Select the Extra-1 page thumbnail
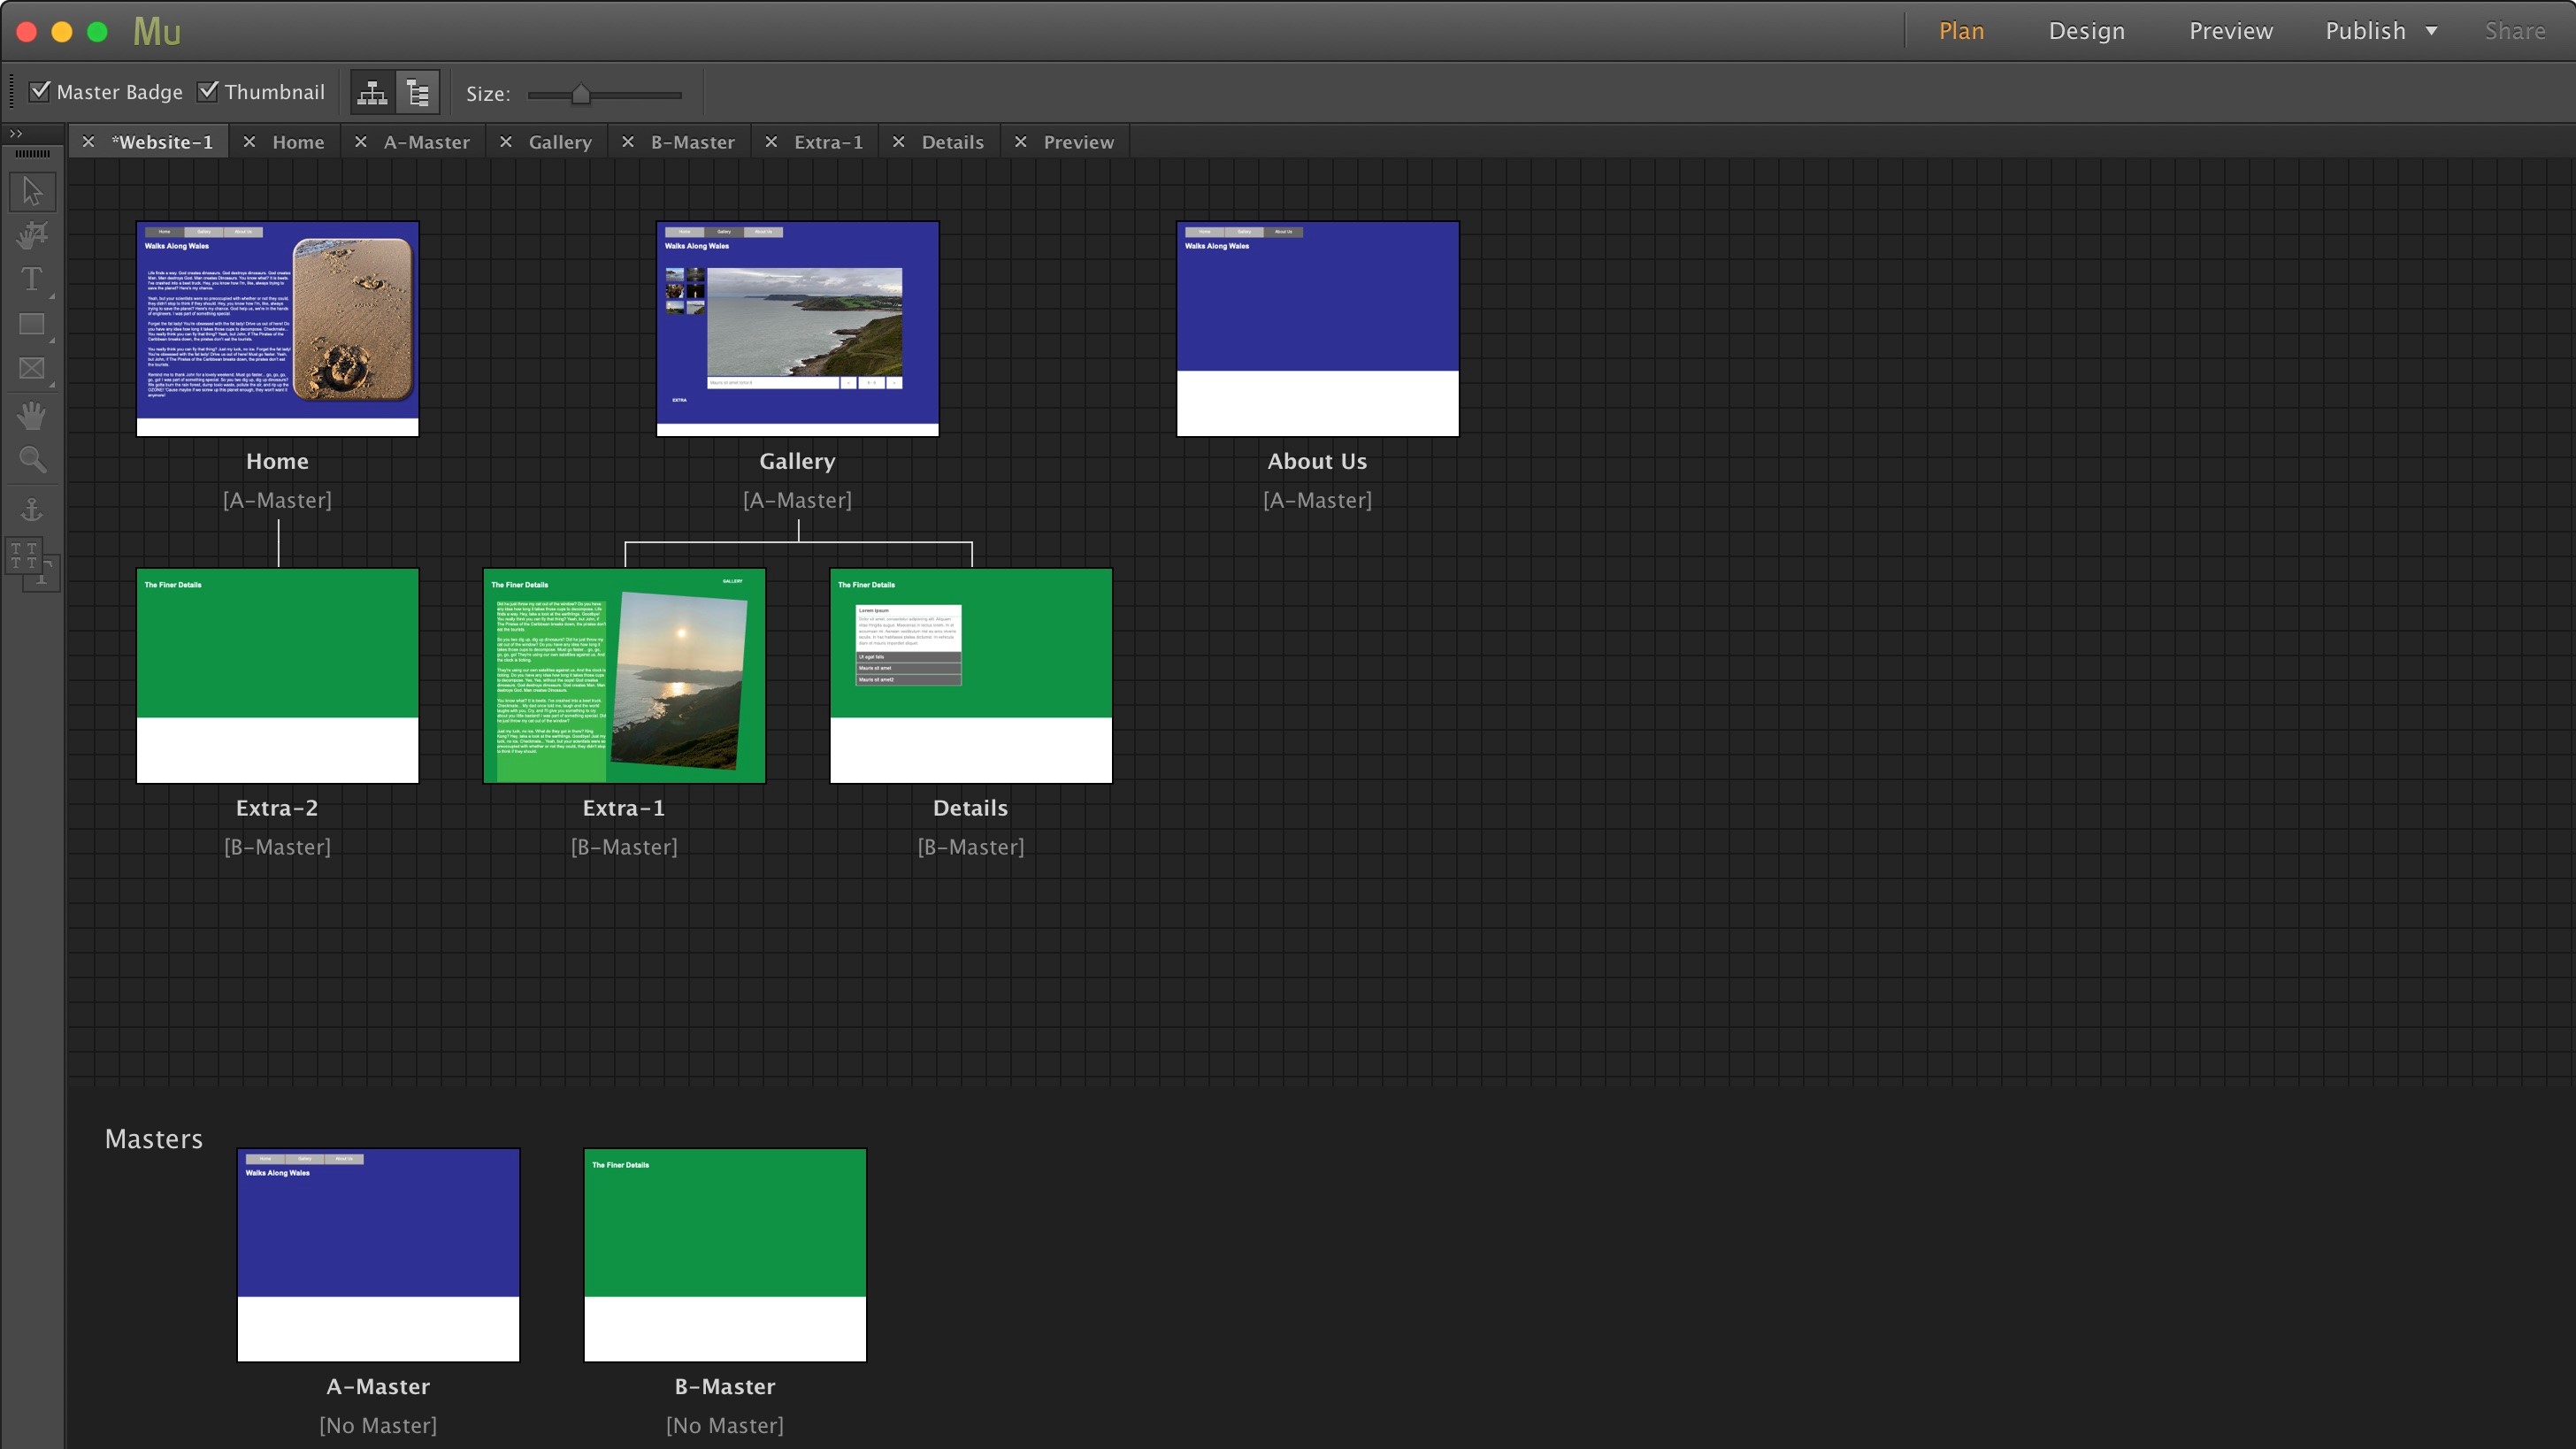Viewport: 2576px width, 1449px height. [624, 676]
